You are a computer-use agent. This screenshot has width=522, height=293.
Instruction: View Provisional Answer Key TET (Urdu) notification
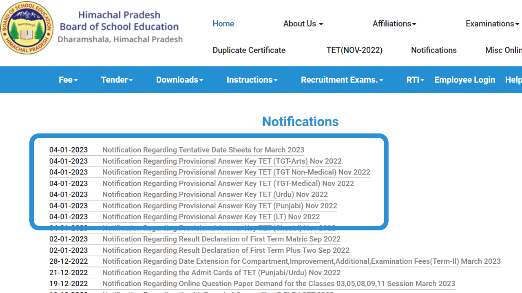click(x=215, y=195)
